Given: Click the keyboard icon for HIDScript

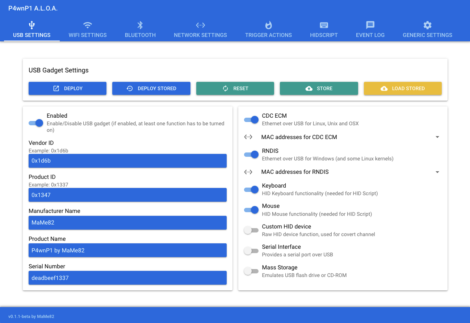Looking at the screenshot, I should (x=324, y=25).
